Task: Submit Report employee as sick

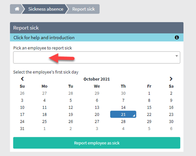Action: pyautogui.click(x=97, y=143)
